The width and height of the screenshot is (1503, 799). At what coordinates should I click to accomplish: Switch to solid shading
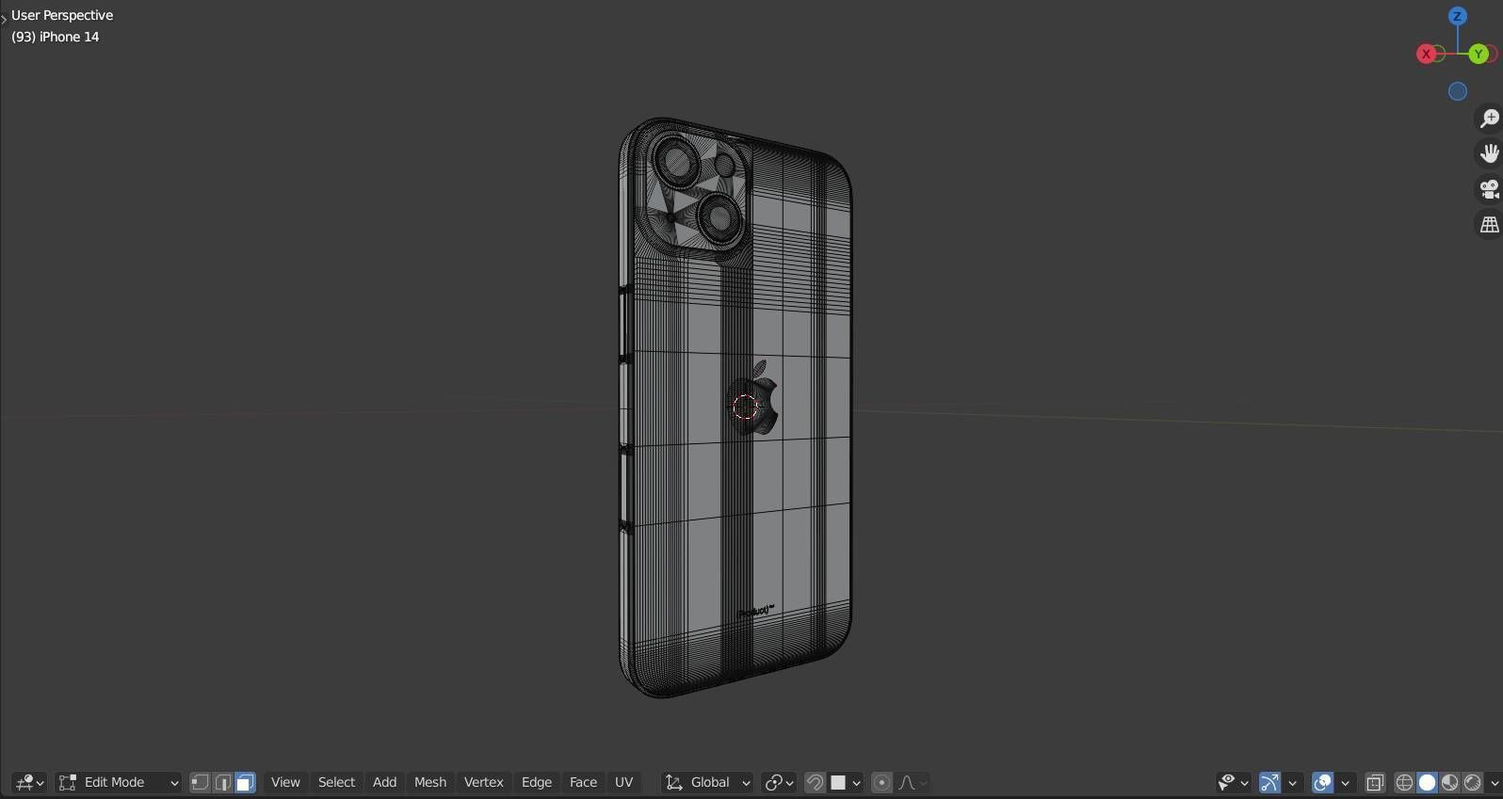[1427, 782]
